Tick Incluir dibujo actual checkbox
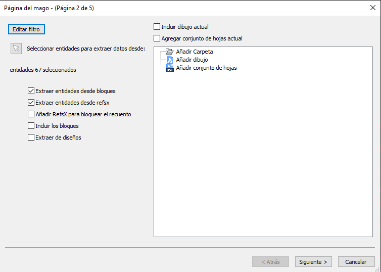This screenshot has height=272, width=381. tap(157, 27)
